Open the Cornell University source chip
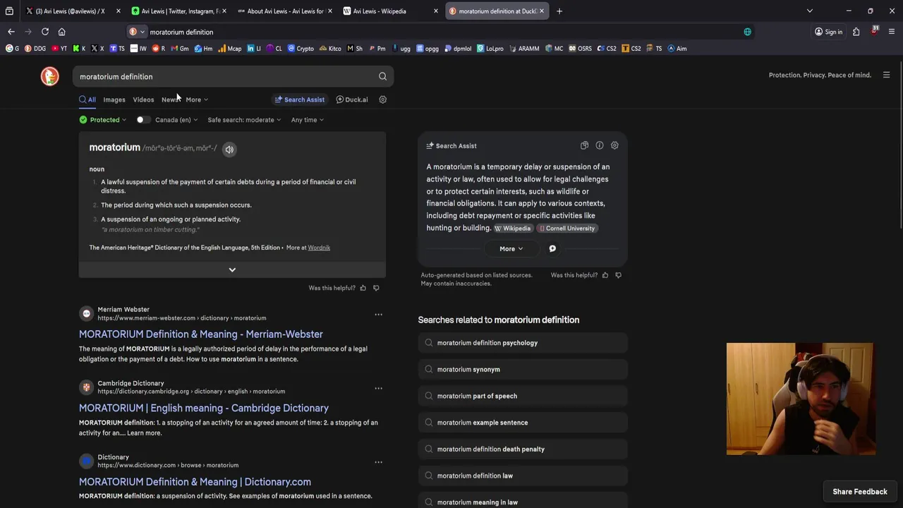903x508 pixels. coord(567,229)
